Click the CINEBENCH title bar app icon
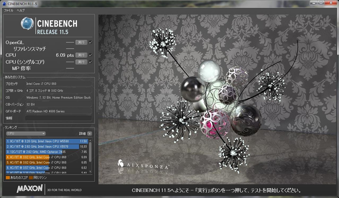339x198 pixels. click(x=4, y=4)
